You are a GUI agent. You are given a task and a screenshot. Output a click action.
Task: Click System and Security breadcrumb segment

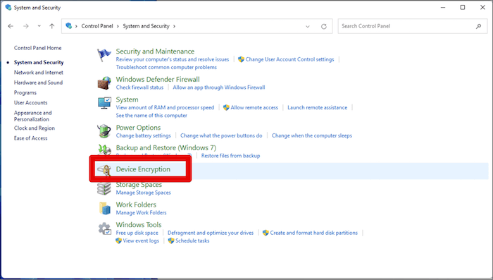pyautogui.click(x=146, y=26)
